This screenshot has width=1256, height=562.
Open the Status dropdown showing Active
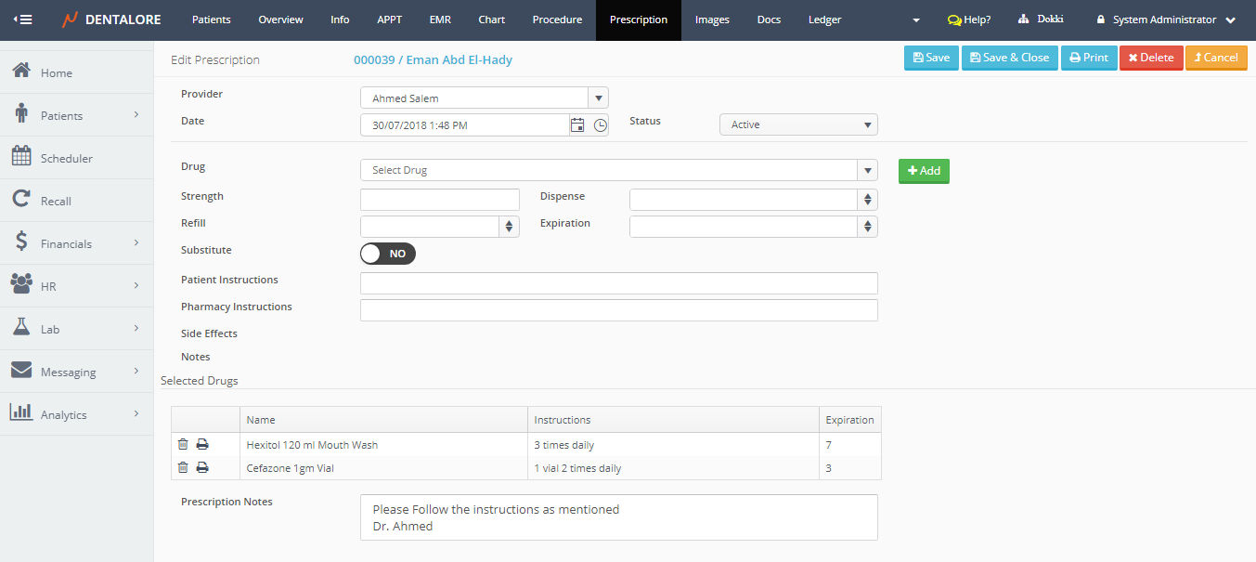tap(797, 124)
